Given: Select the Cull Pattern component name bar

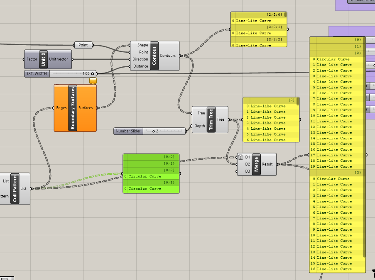Looking at the screenshot, I should [x=15, y=188].
